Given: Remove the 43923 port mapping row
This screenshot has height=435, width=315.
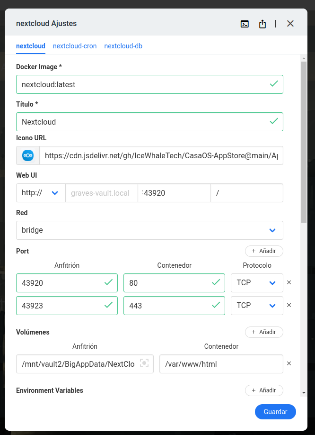Looking at the screenshot, I should (x=289, y=305).
